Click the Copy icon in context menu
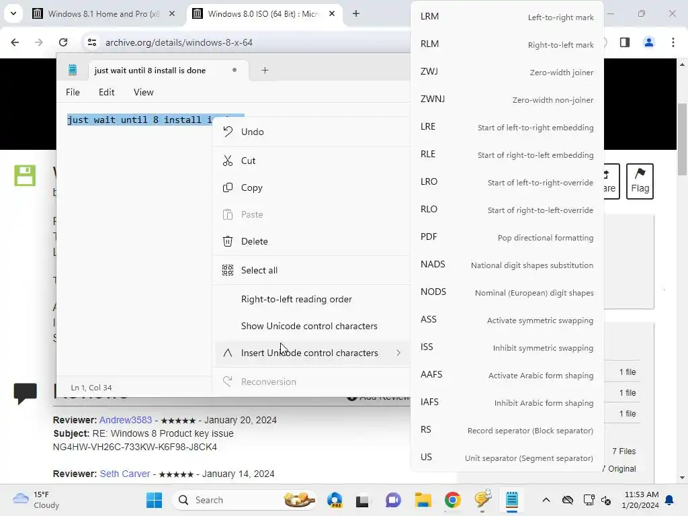Viewport: 688px width, 516px height. pos(227,188)
